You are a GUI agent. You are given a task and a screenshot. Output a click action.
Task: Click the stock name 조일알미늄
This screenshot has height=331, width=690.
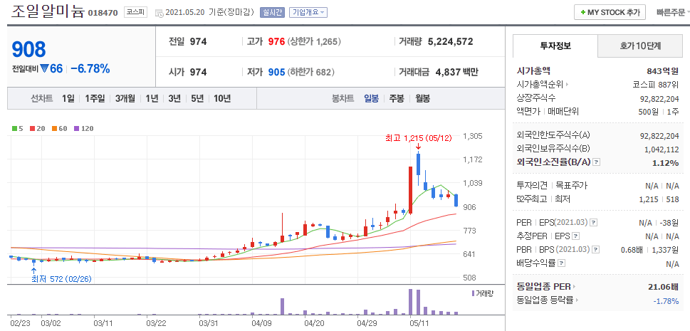click(x=47, y=11)
